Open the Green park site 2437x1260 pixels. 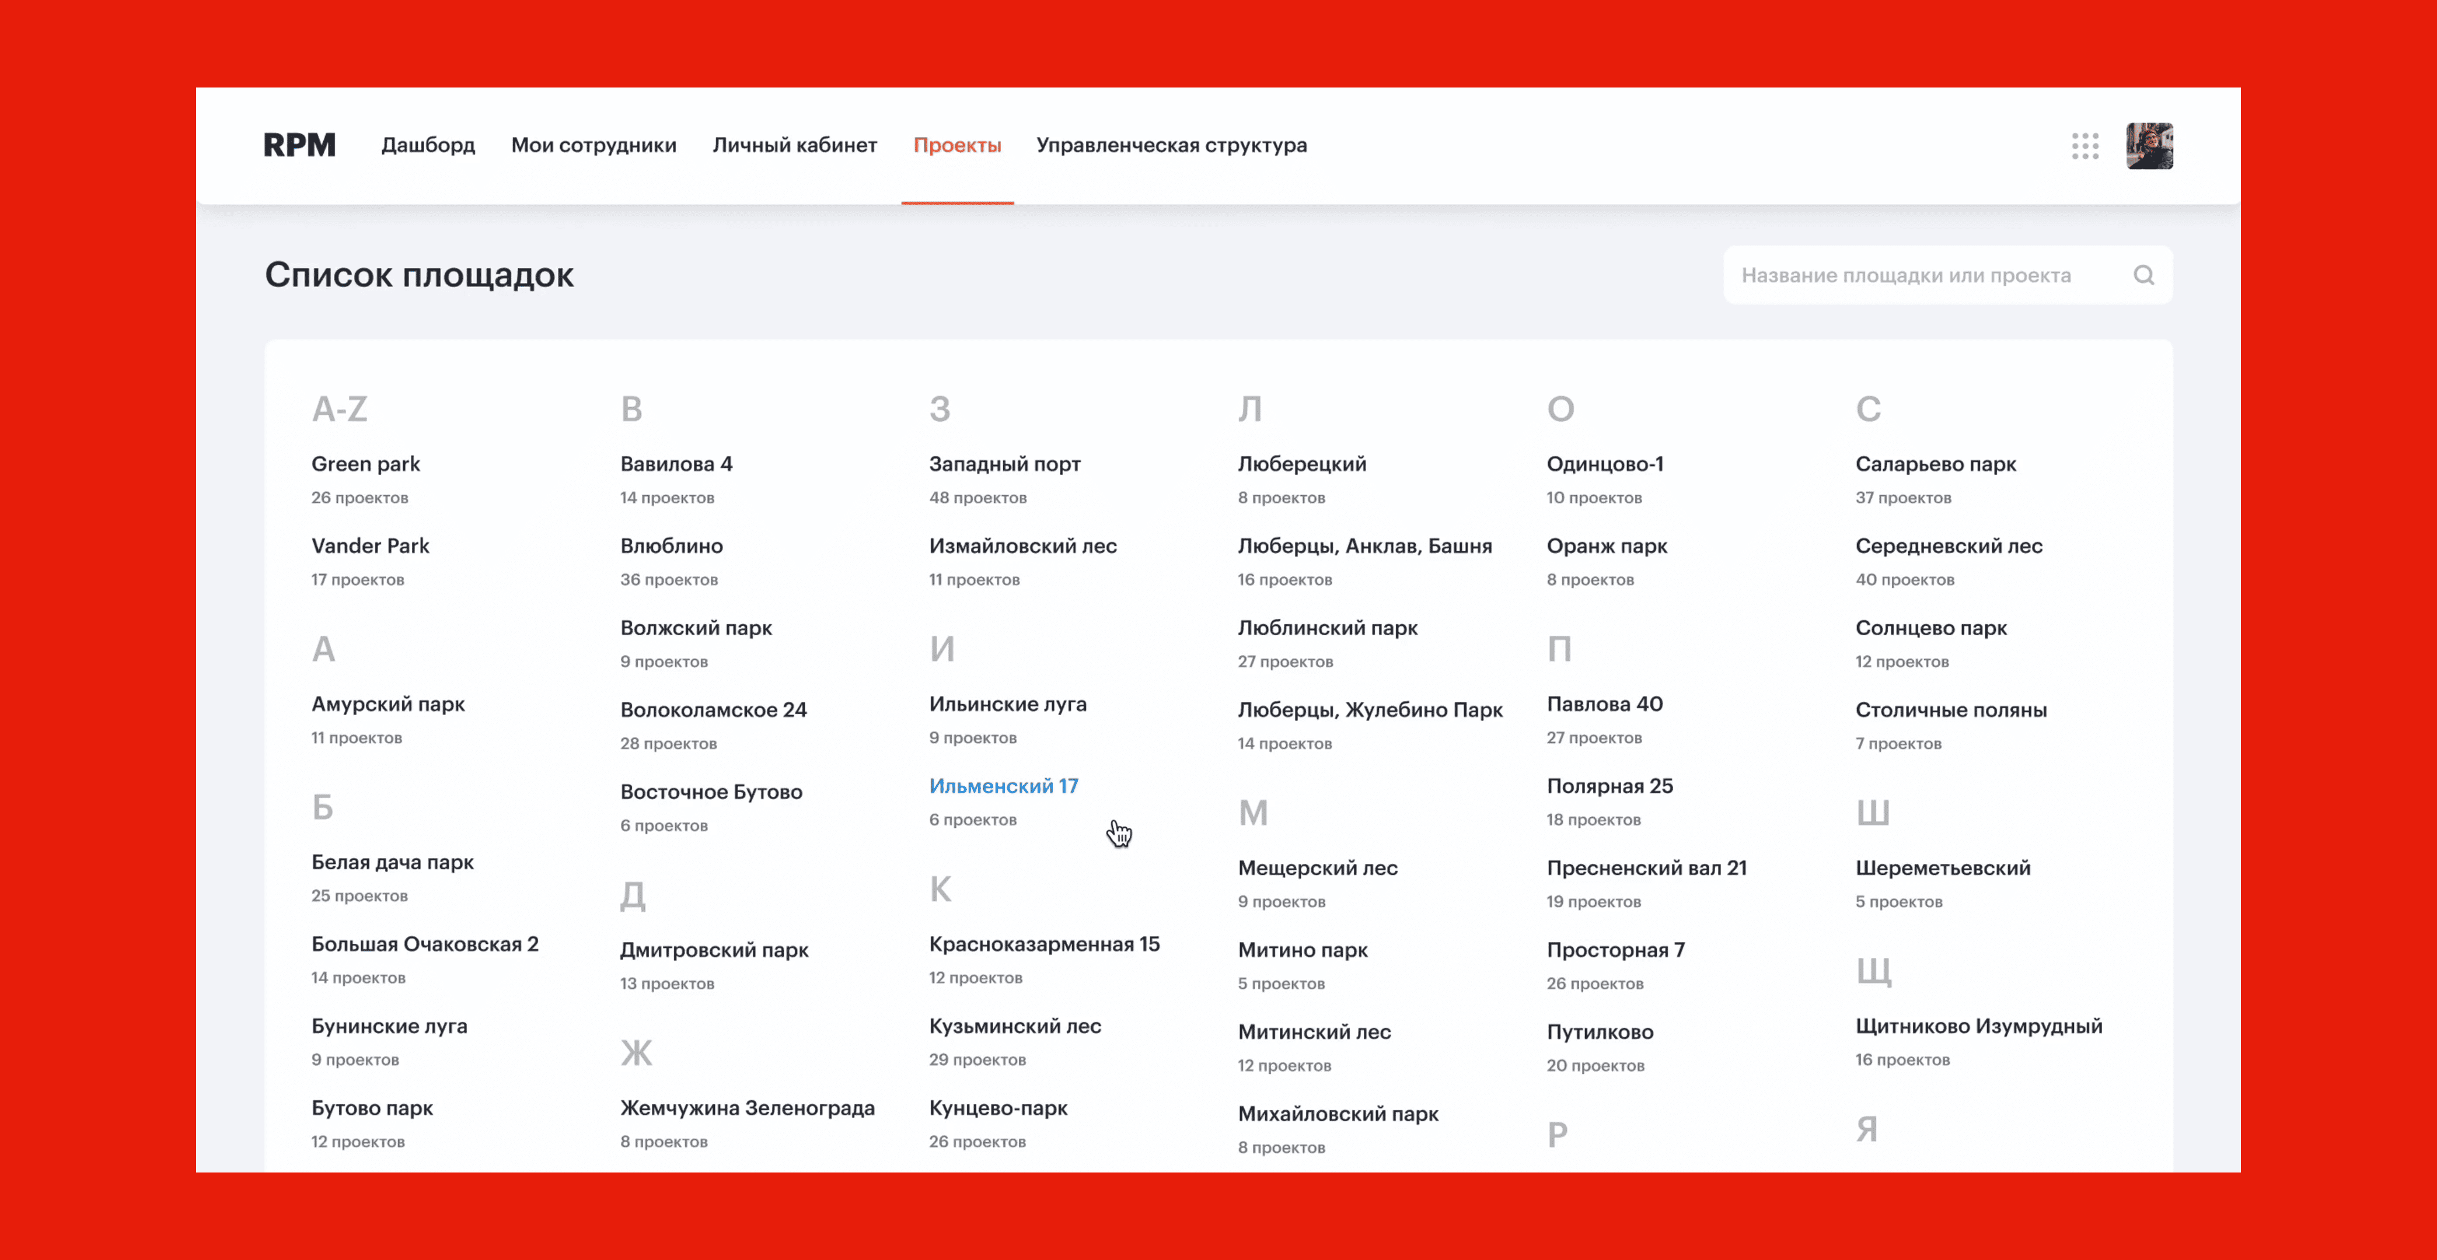[365, 464]
